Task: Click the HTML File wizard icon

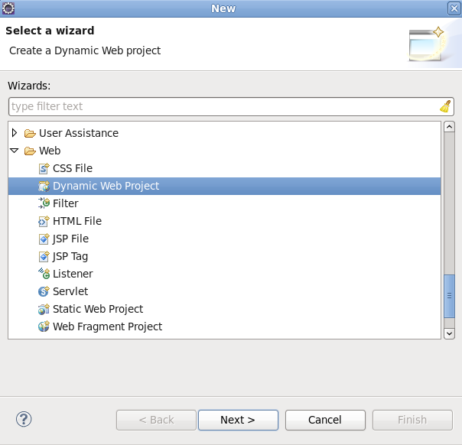Action: coord(44,221)
